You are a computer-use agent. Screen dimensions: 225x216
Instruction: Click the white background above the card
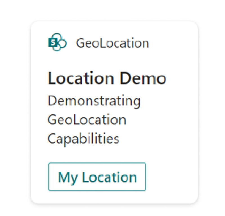(x=112, y=10)
